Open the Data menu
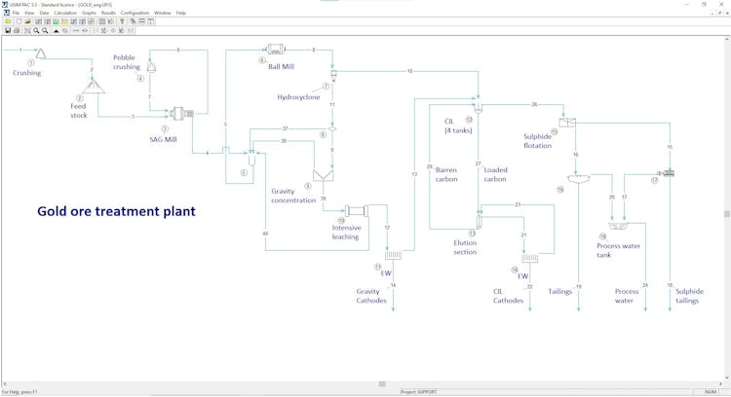Screen dimensions: 731x397 tap(44, 13)
